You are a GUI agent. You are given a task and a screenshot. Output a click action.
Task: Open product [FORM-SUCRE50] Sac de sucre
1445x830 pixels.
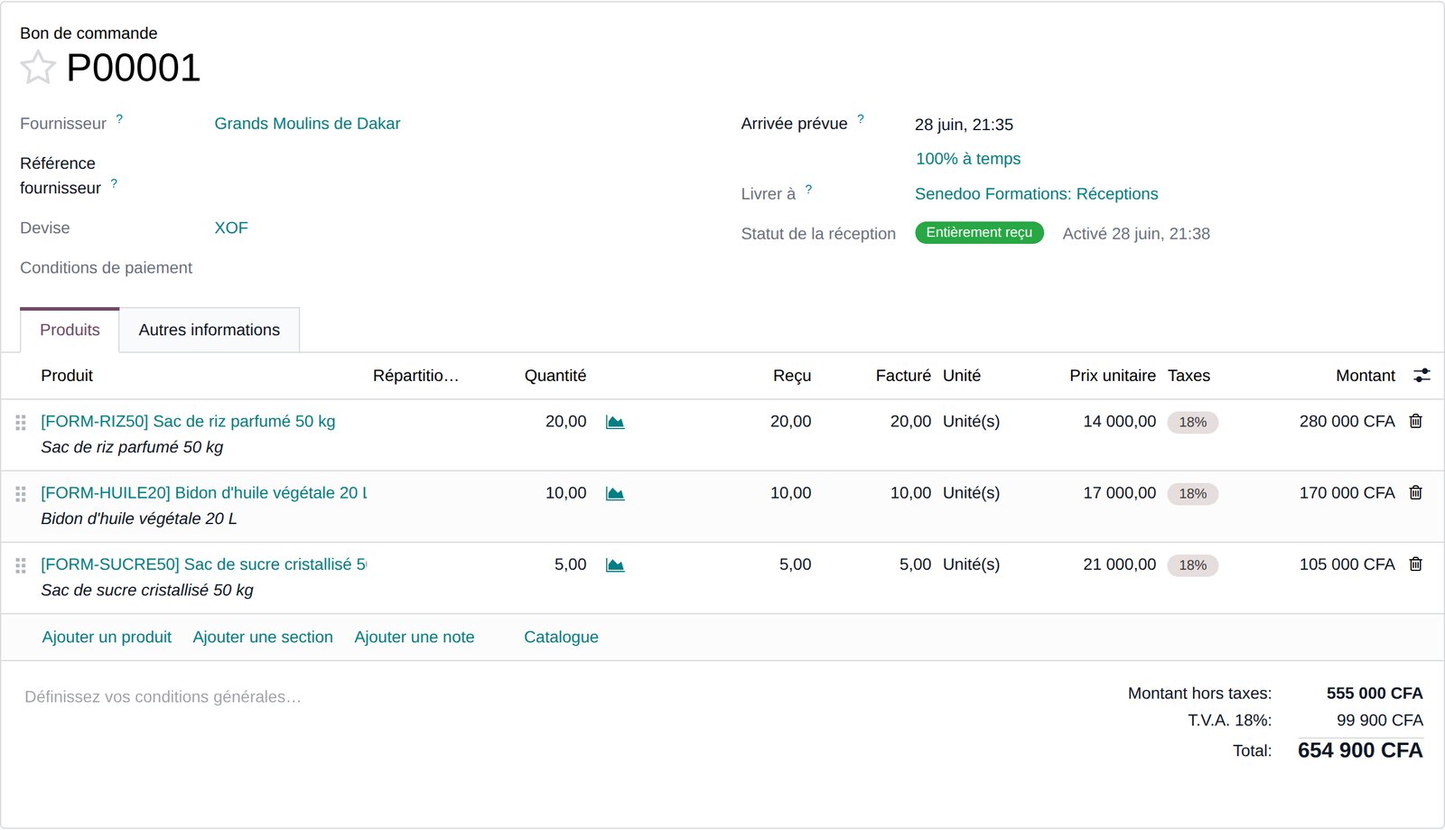pyautogui.click(x=204, y=564)
